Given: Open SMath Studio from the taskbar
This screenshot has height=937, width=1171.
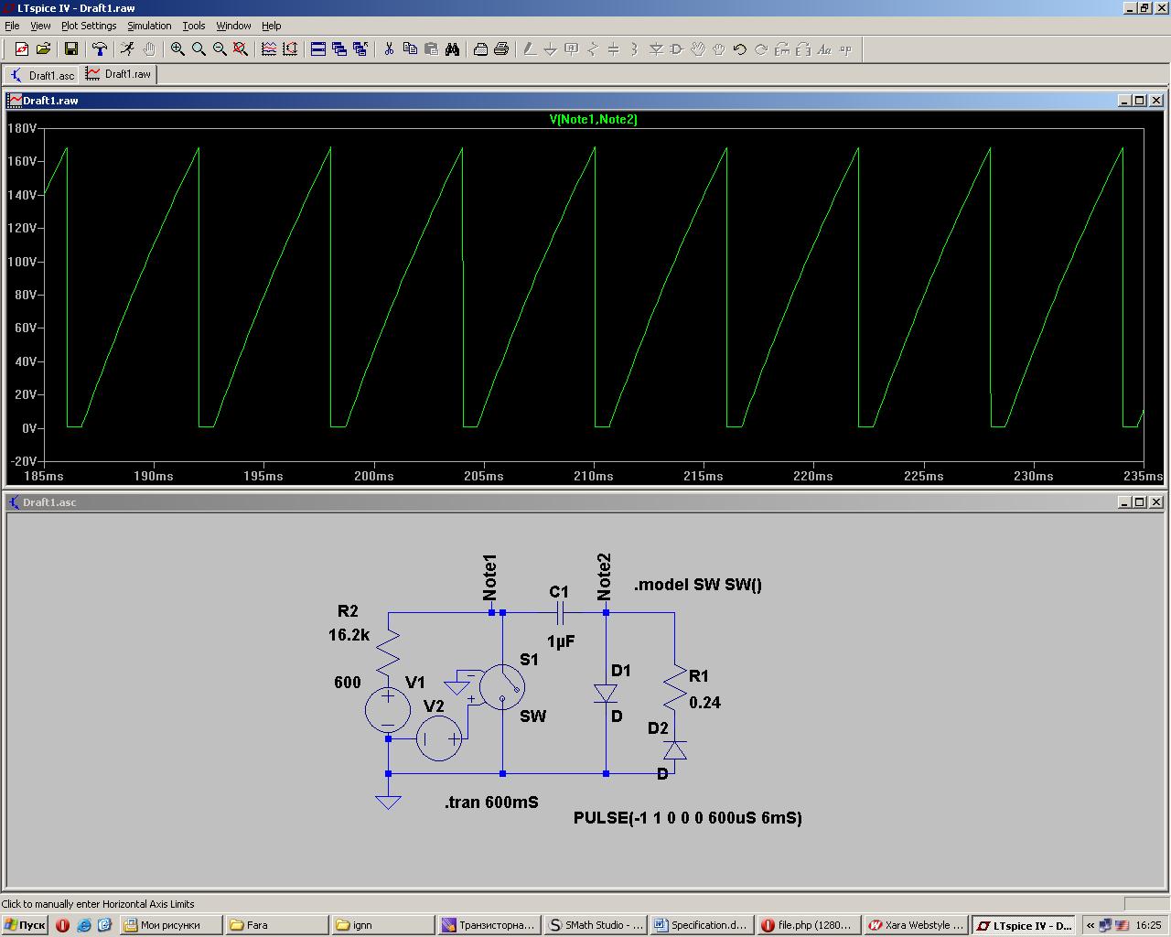Looking at the screenshot, I should click(596, 925).
